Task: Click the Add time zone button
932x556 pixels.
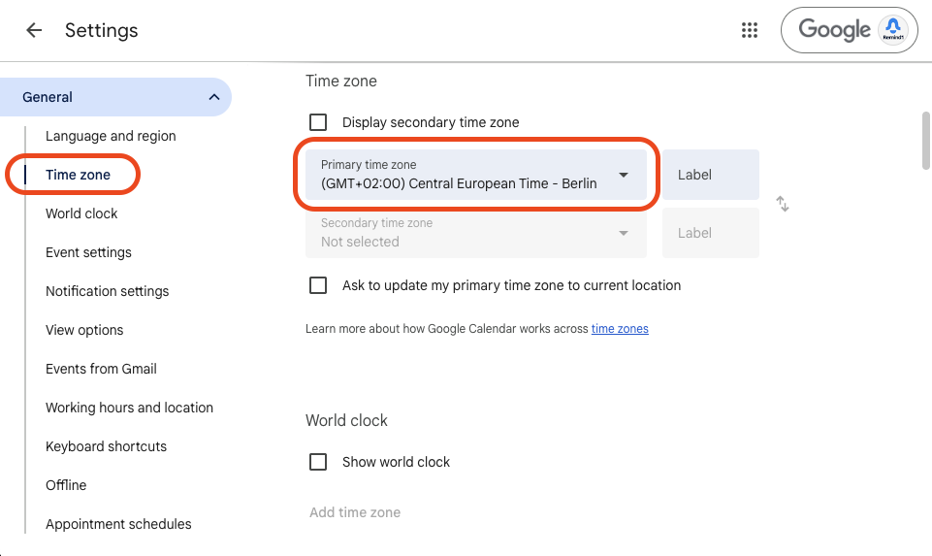Action: point(355,512)
